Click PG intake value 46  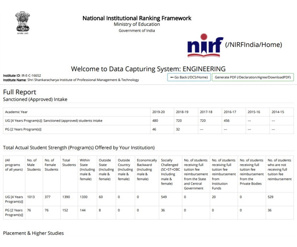click(x=154, y=129)
